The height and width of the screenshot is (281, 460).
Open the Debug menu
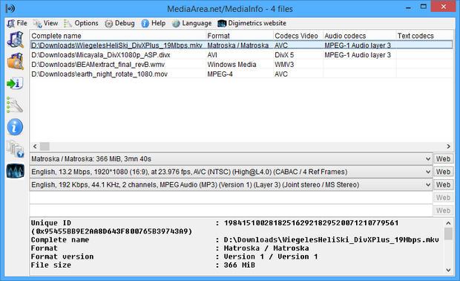[119, 23]
